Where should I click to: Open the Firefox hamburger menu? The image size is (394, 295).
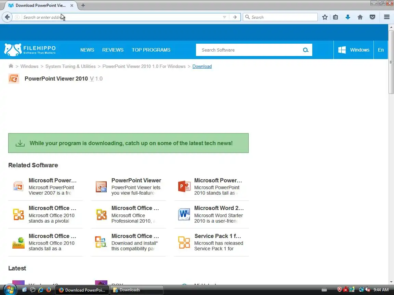pos(387,17)
